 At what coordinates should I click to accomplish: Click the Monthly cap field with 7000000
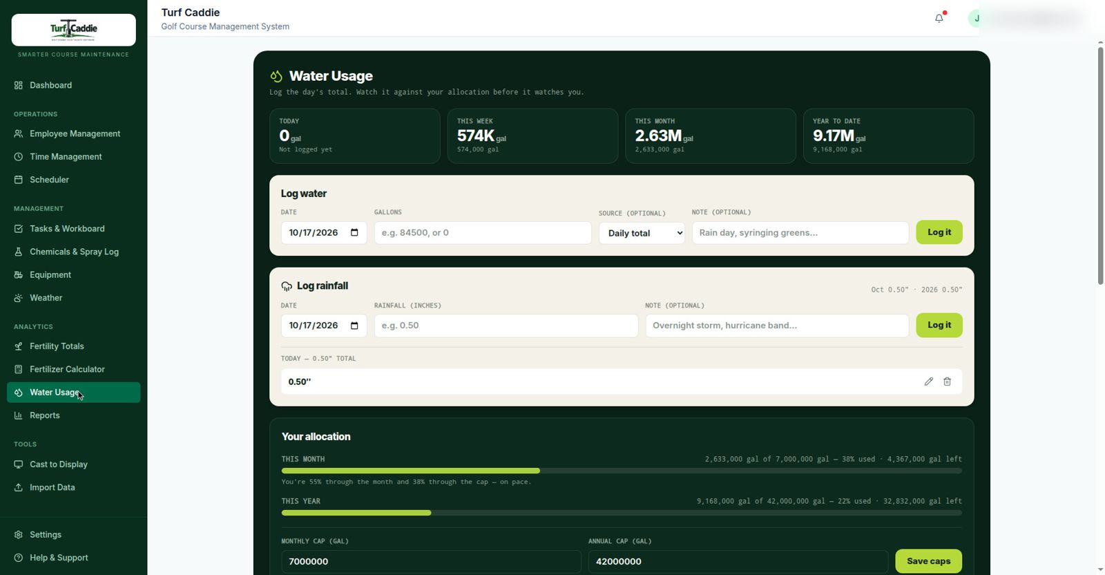[431, 561]
